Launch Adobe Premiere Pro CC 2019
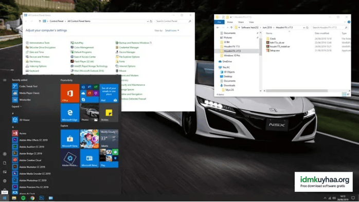Image resolution: width=359 pixels, height=202 pixels. pyautogui.click(x=30, y=187)
